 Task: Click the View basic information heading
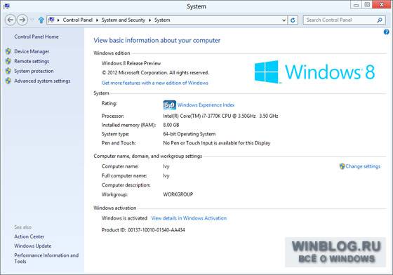(157, 40)
